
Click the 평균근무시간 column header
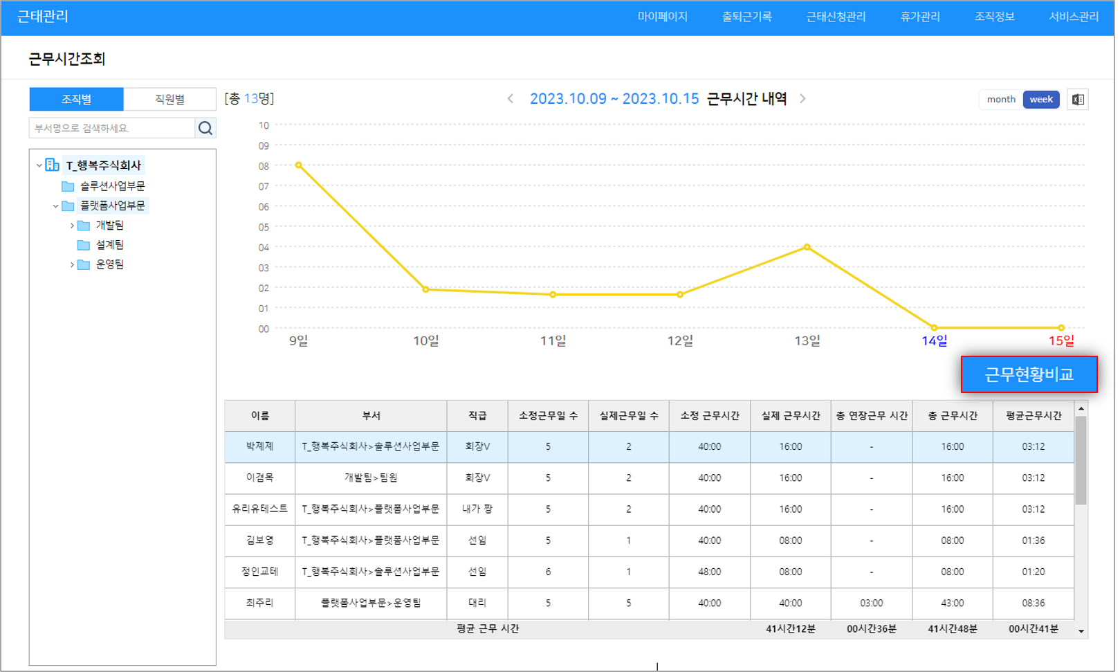click(1034, 416)
